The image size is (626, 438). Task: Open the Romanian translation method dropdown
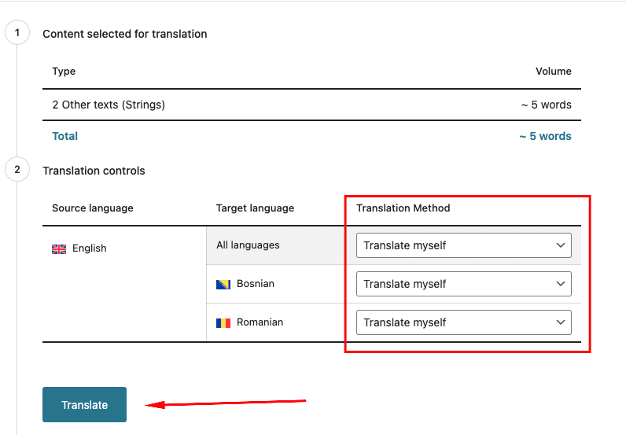[x=463, y=322]
